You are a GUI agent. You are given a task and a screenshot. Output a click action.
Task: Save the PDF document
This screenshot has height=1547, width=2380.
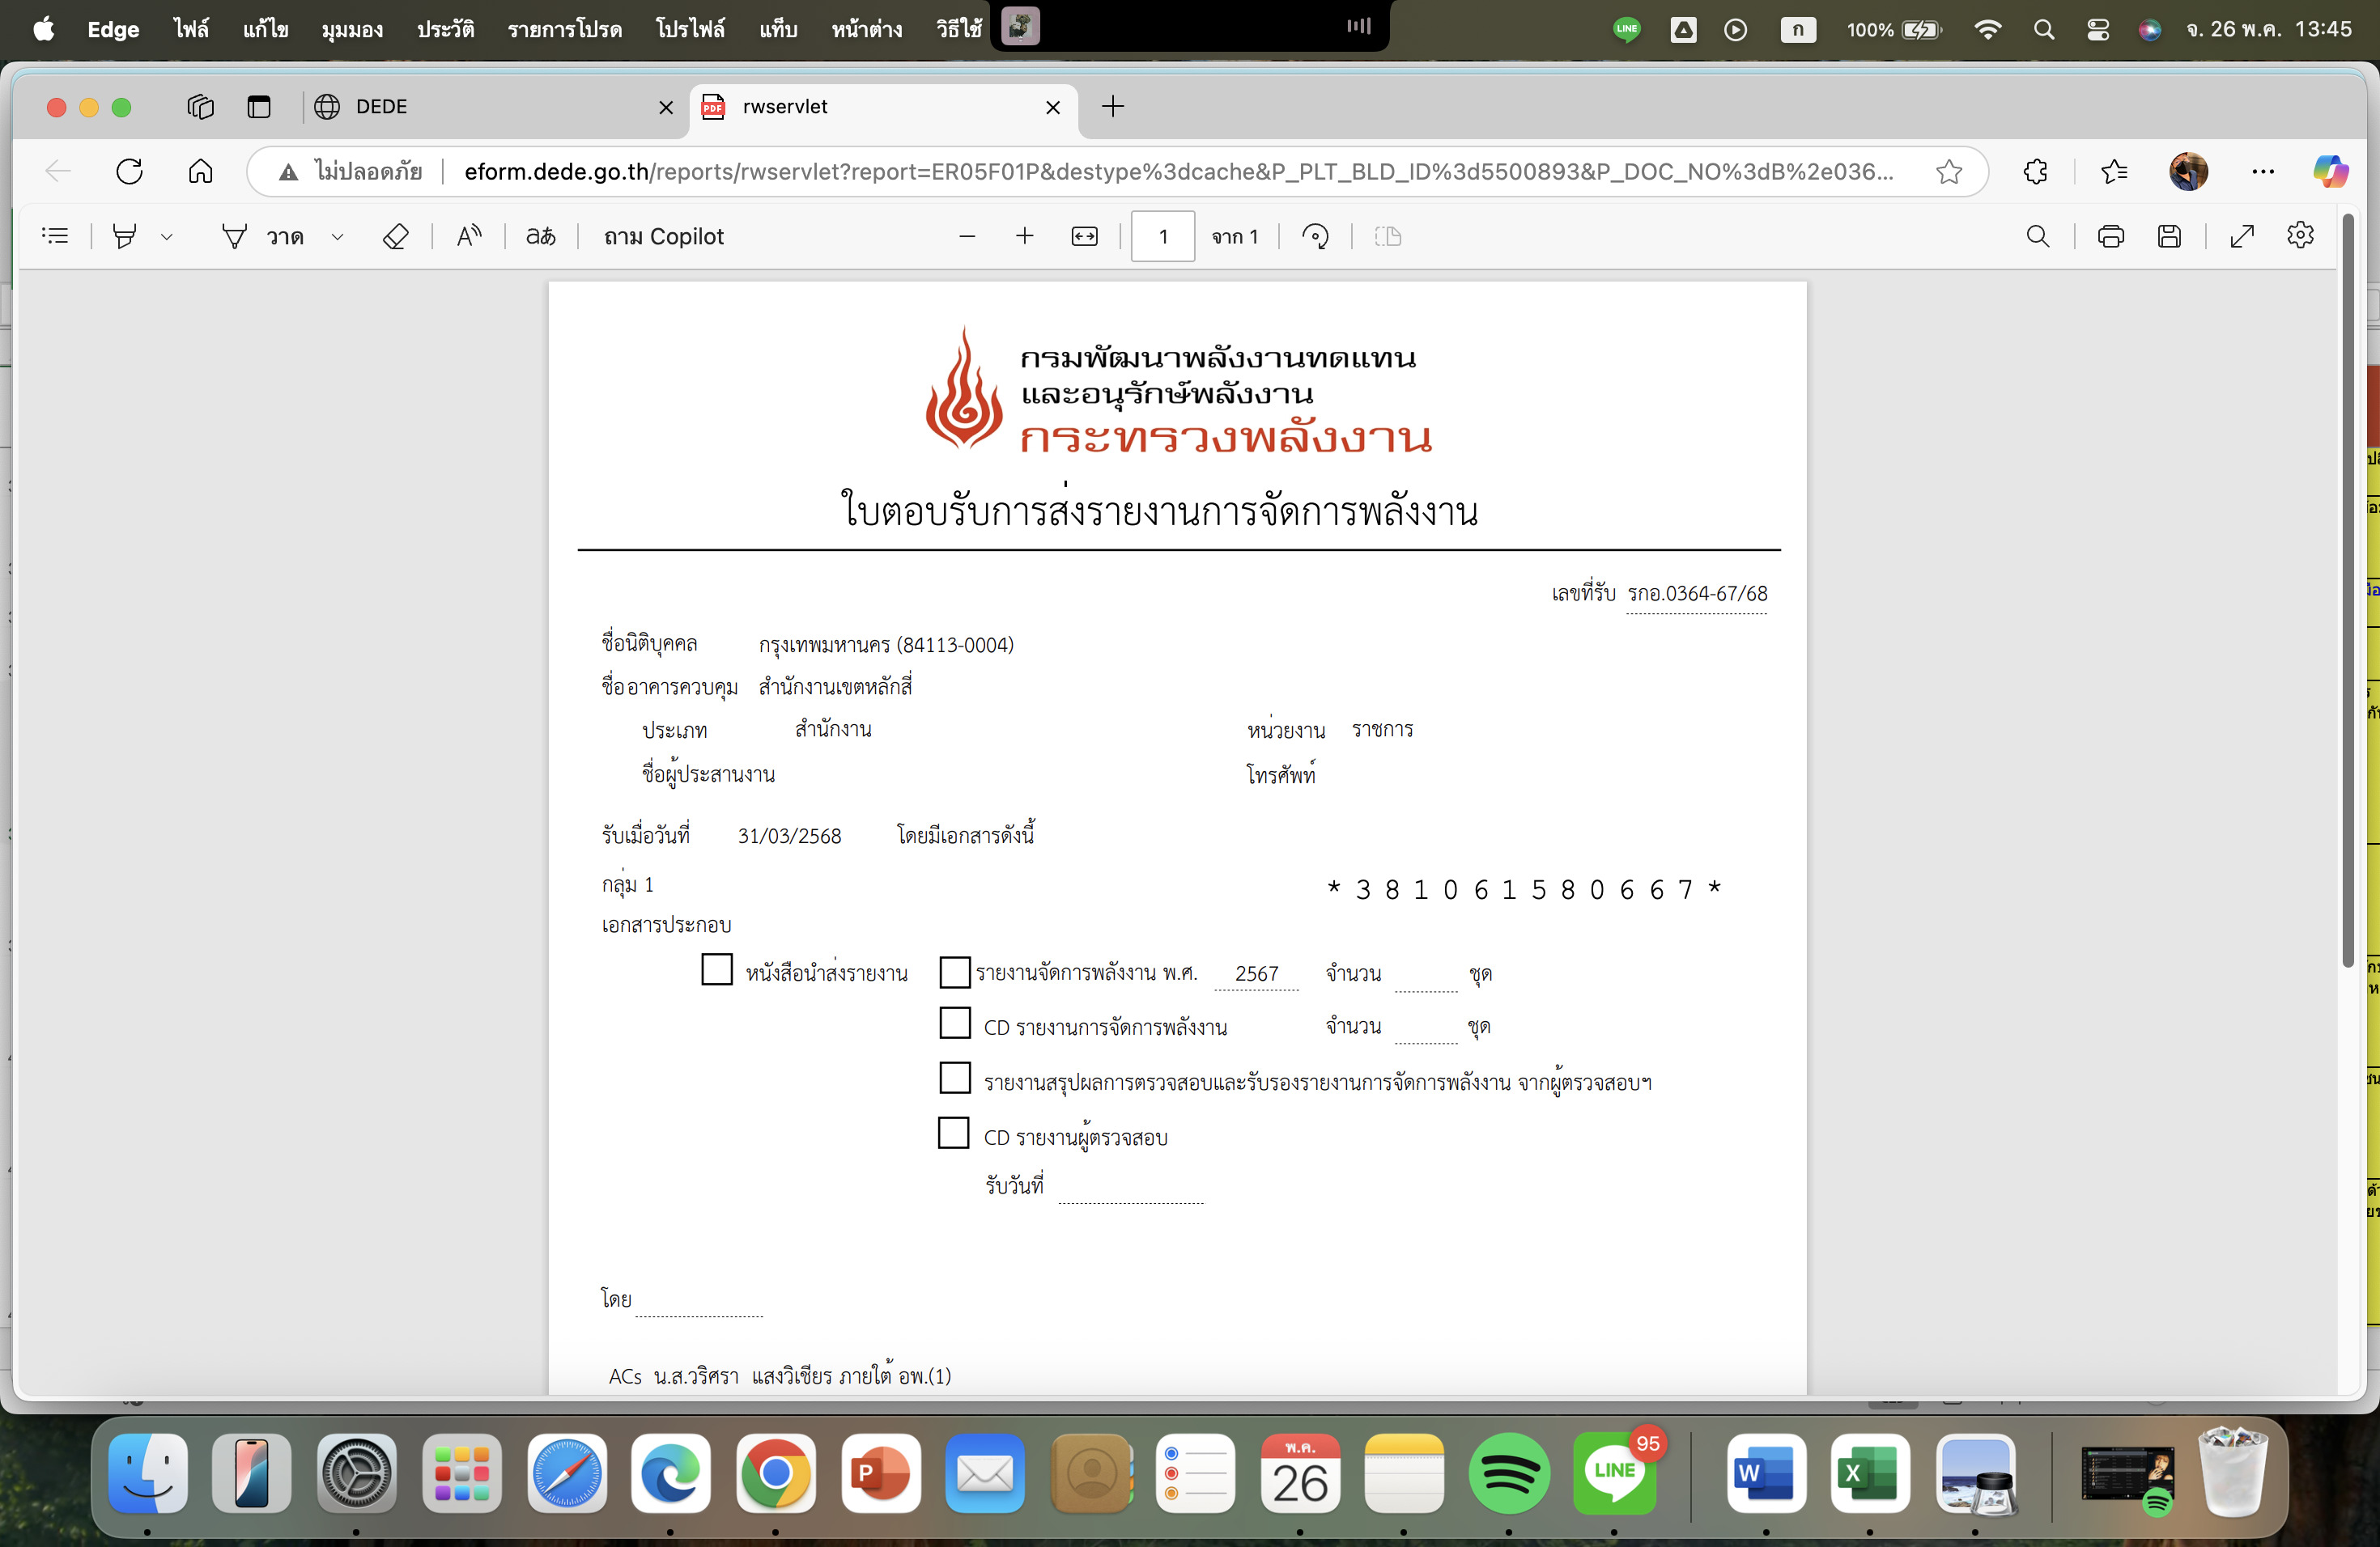[x=2169, y=235]
